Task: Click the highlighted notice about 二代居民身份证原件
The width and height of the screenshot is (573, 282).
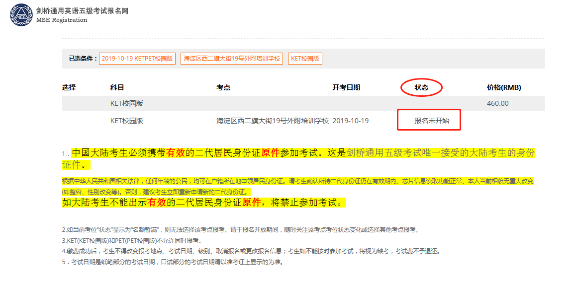Action: click(x=298, y=158)
